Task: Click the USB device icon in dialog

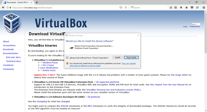Action: (x=71, y=48)
